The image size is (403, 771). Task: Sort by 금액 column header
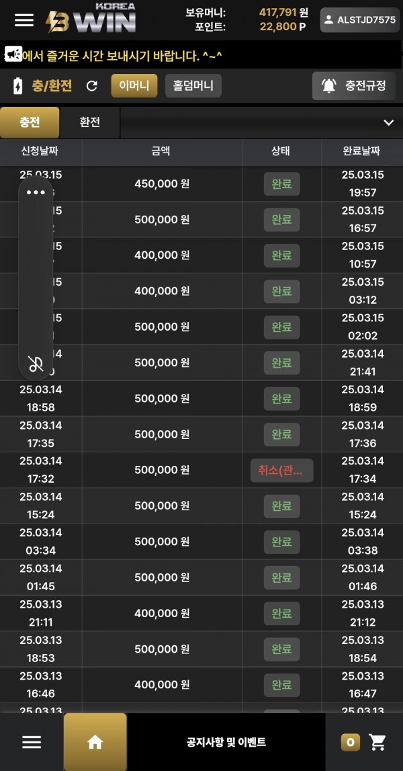click(161, 151)
